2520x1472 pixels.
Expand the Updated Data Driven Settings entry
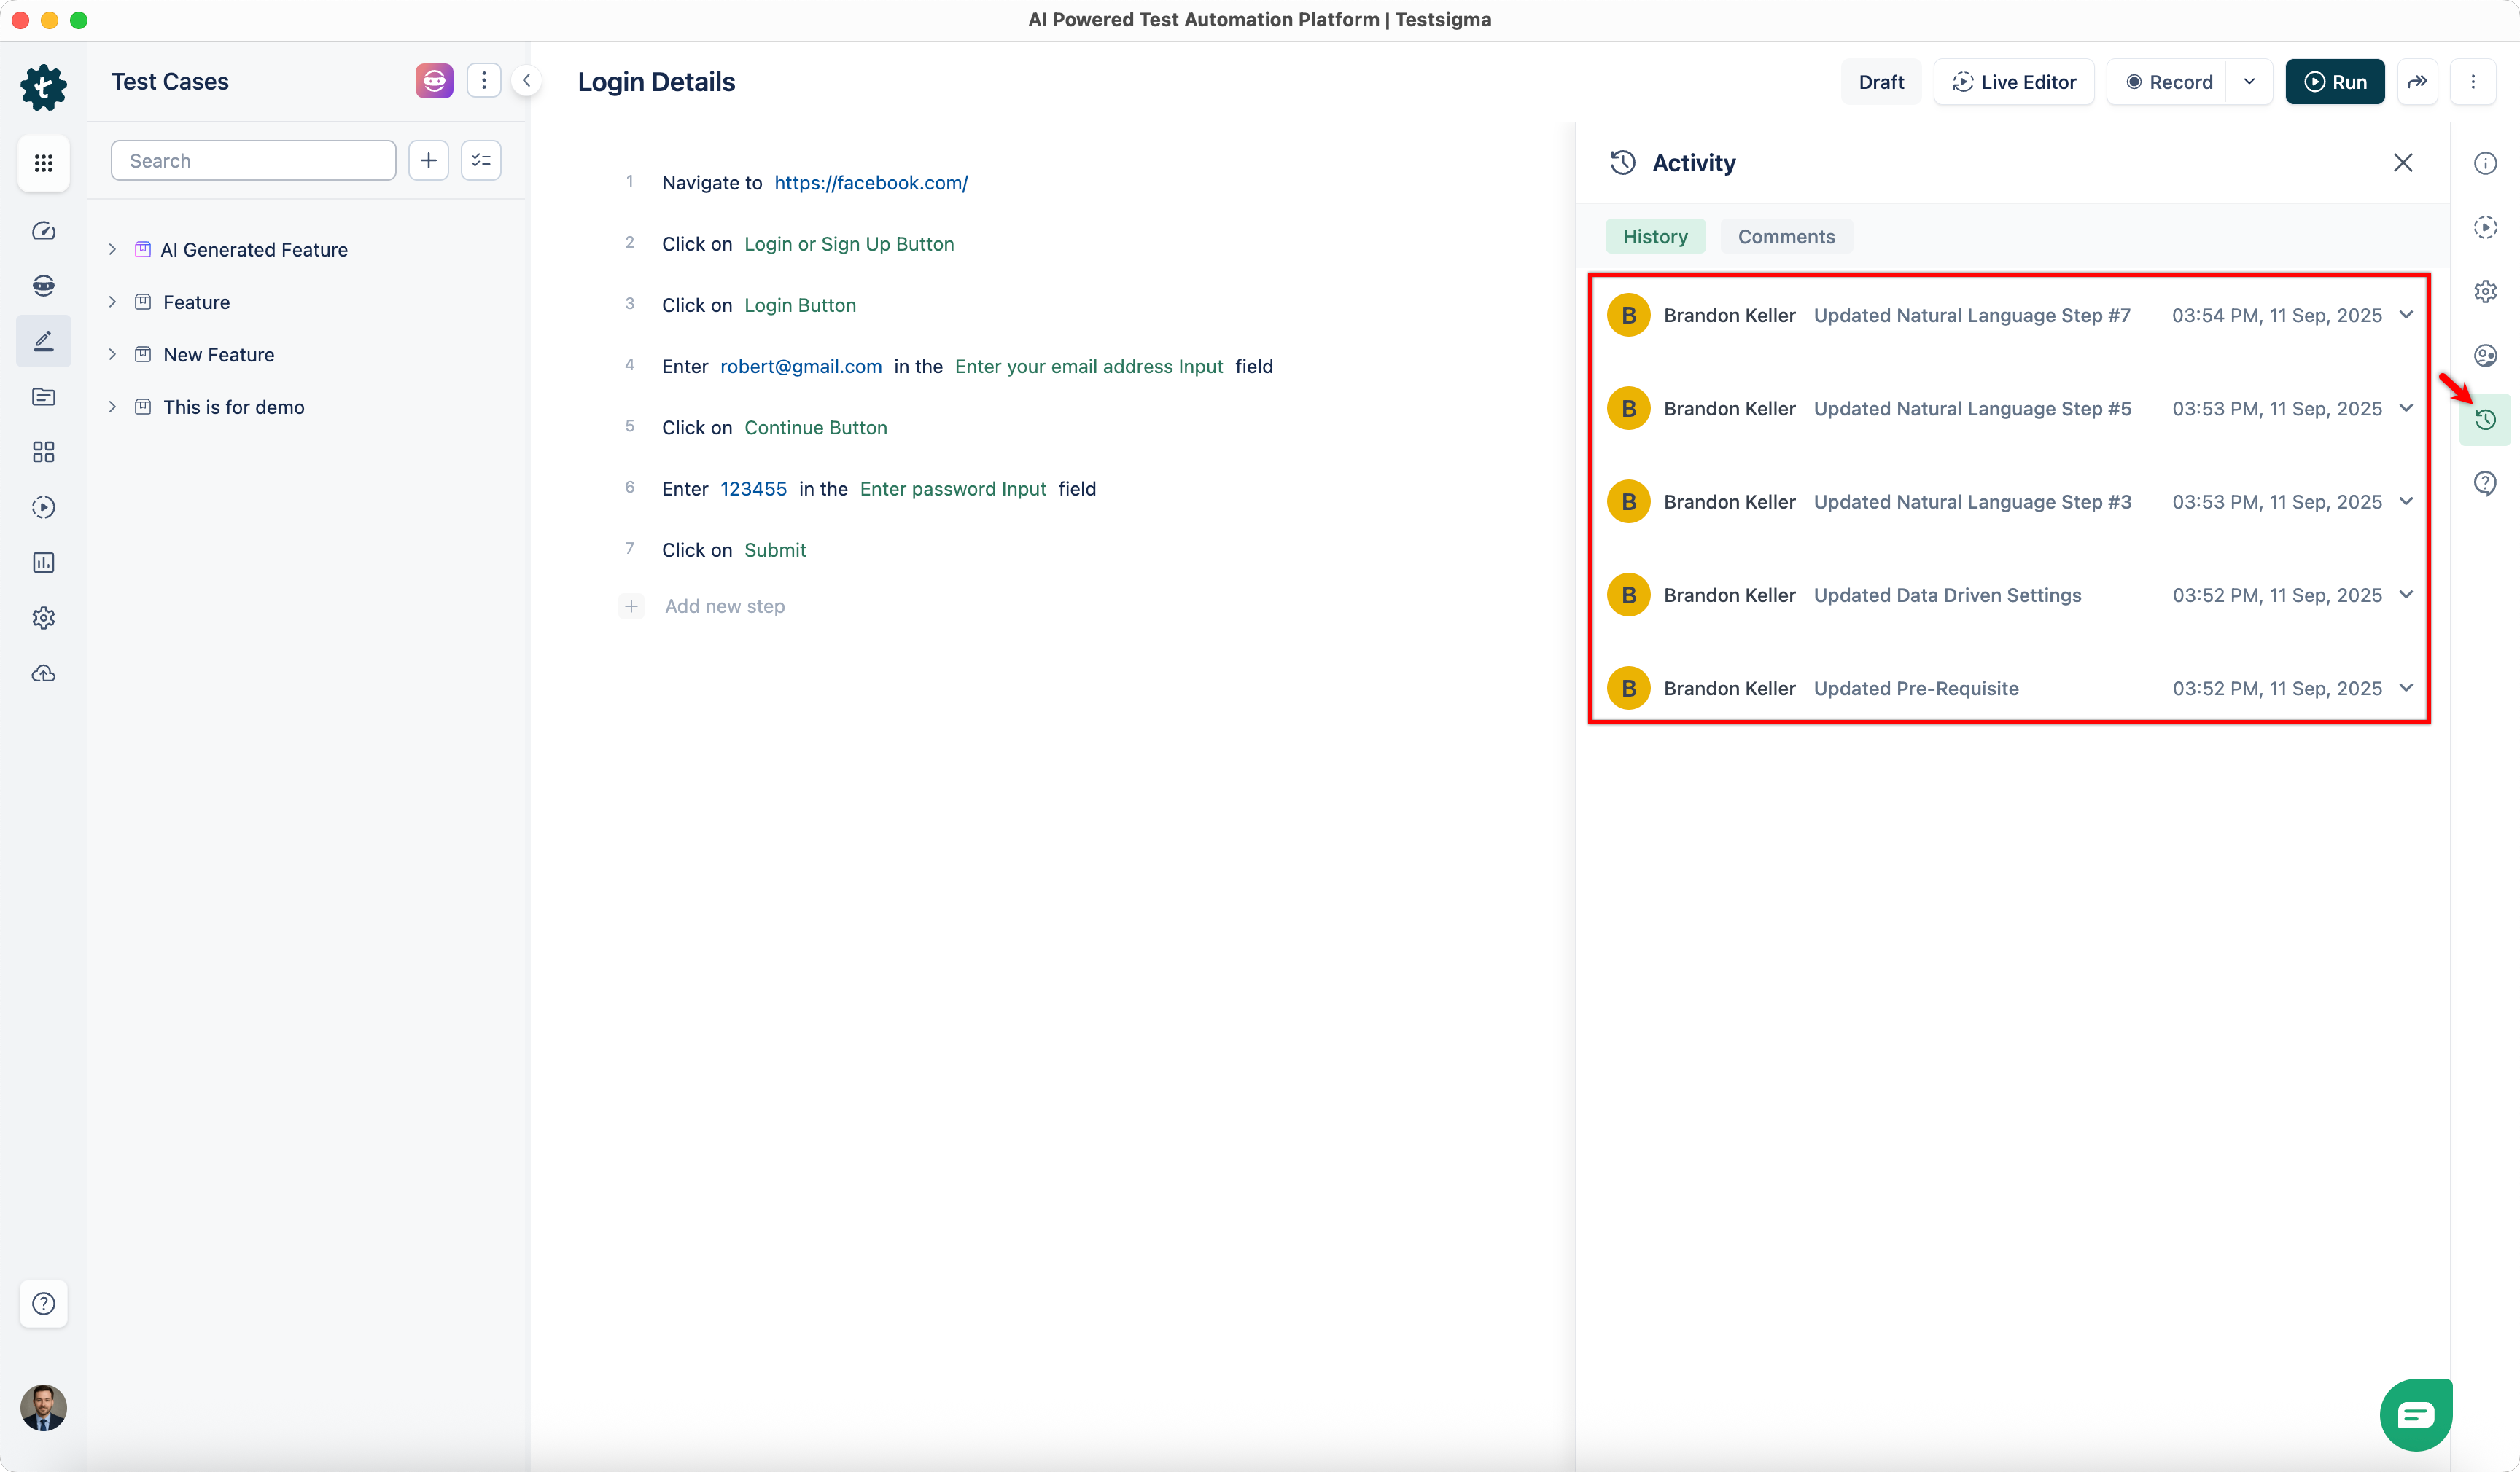(x=2406, y=595)
